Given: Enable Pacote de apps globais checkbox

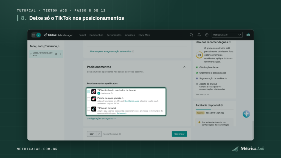Looking at the screenshot, I should point(89,99).
